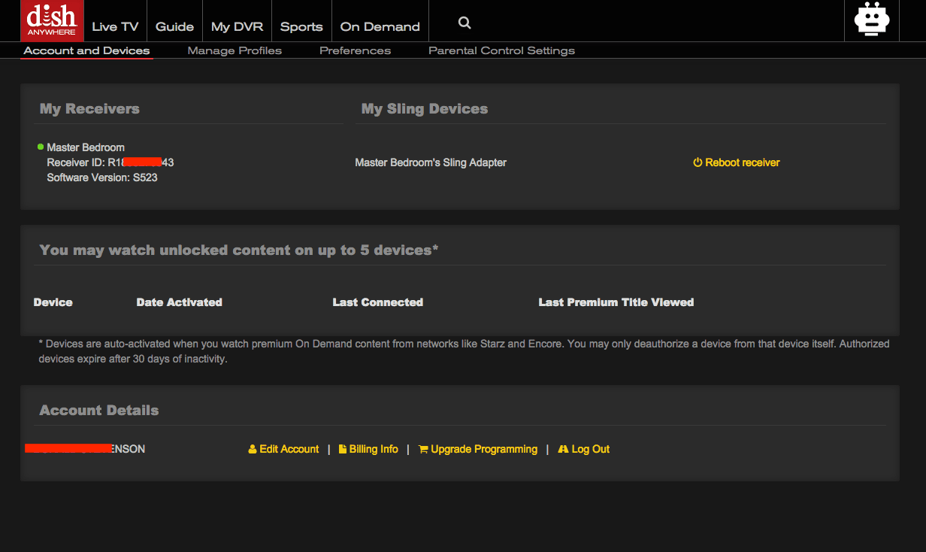Select the Account and Devices tab

tap(86, 50)
